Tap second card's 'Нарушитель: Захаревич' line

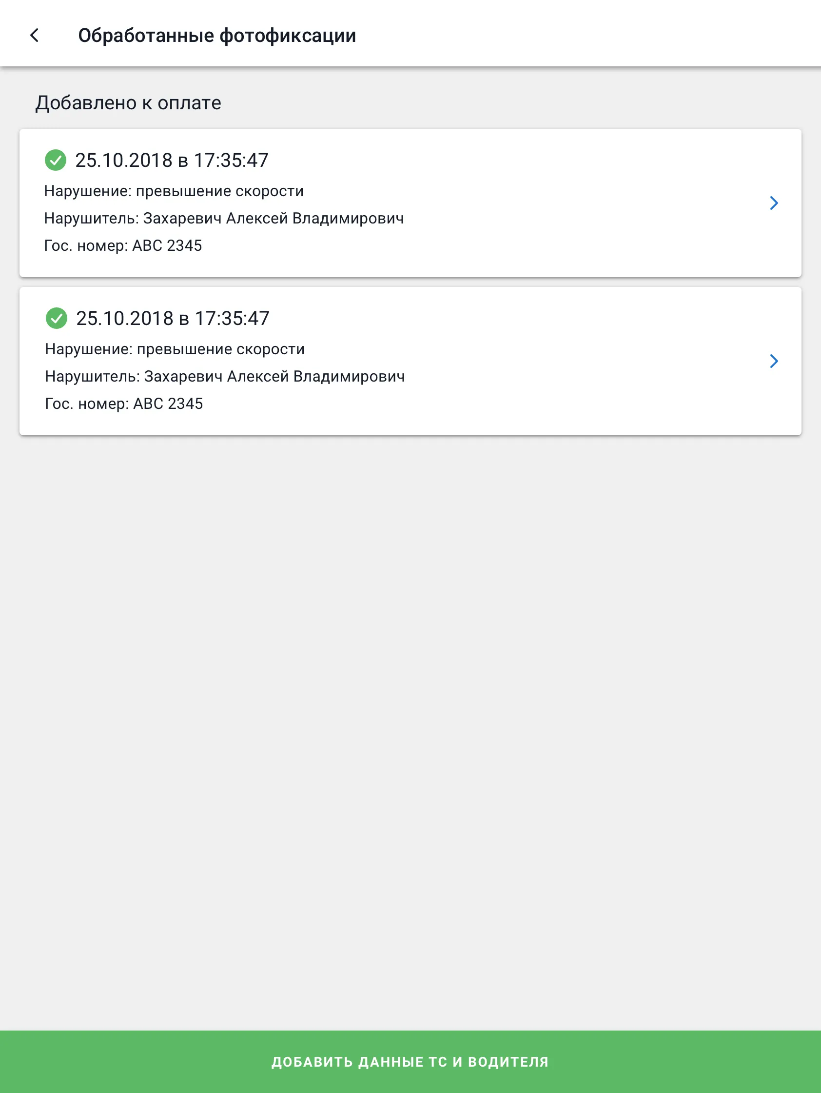(225, 377)
